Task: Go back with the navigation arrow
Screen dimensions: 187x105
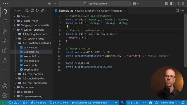Action: pyautogui.click(x=50, y=3)
